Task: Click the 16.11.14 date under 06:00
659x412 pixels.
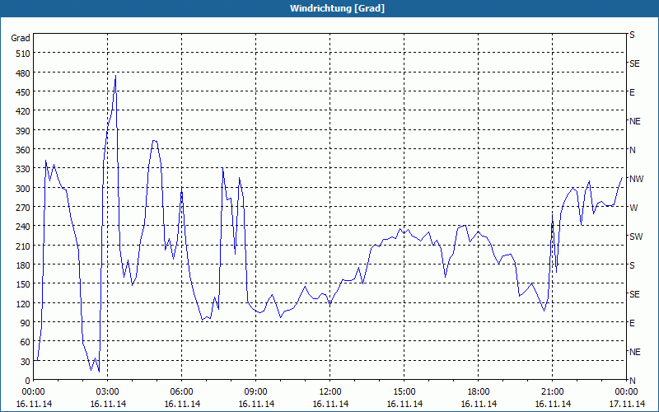Action: click(182, 404)
